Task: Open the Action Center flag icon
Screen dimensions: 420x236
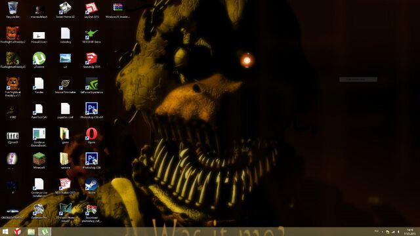Action: pyautogui.click(x=388, y=231)
